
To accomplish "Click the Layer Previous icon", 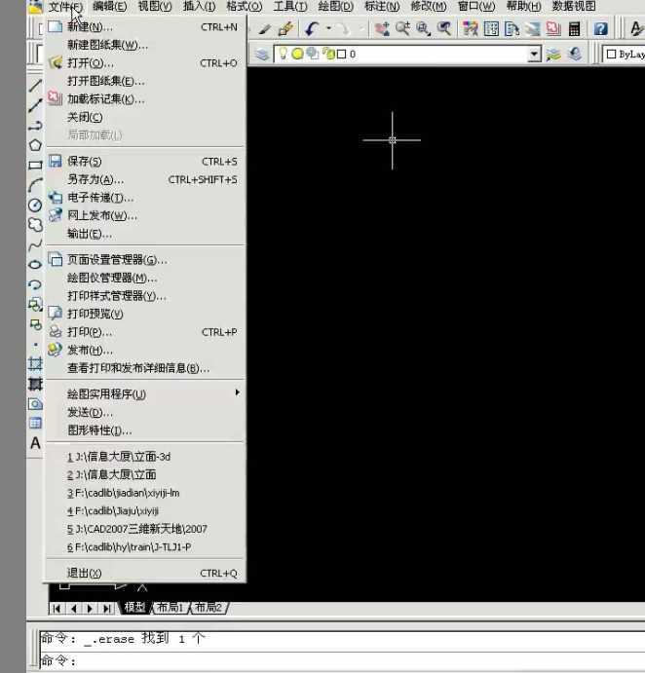I will click(575, 55).
